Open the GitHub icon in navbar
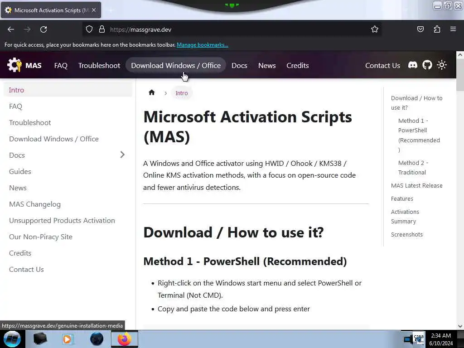The image size is (464, 348). (427, 65)
